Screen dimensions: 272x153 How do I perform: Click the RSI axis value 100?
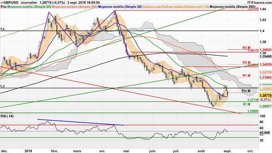click(x=262, y=116)
